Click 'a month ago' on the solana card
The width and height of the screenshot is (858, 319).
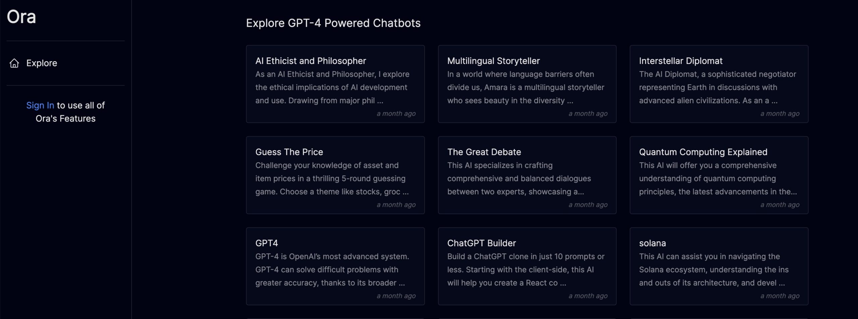[780, 296]
